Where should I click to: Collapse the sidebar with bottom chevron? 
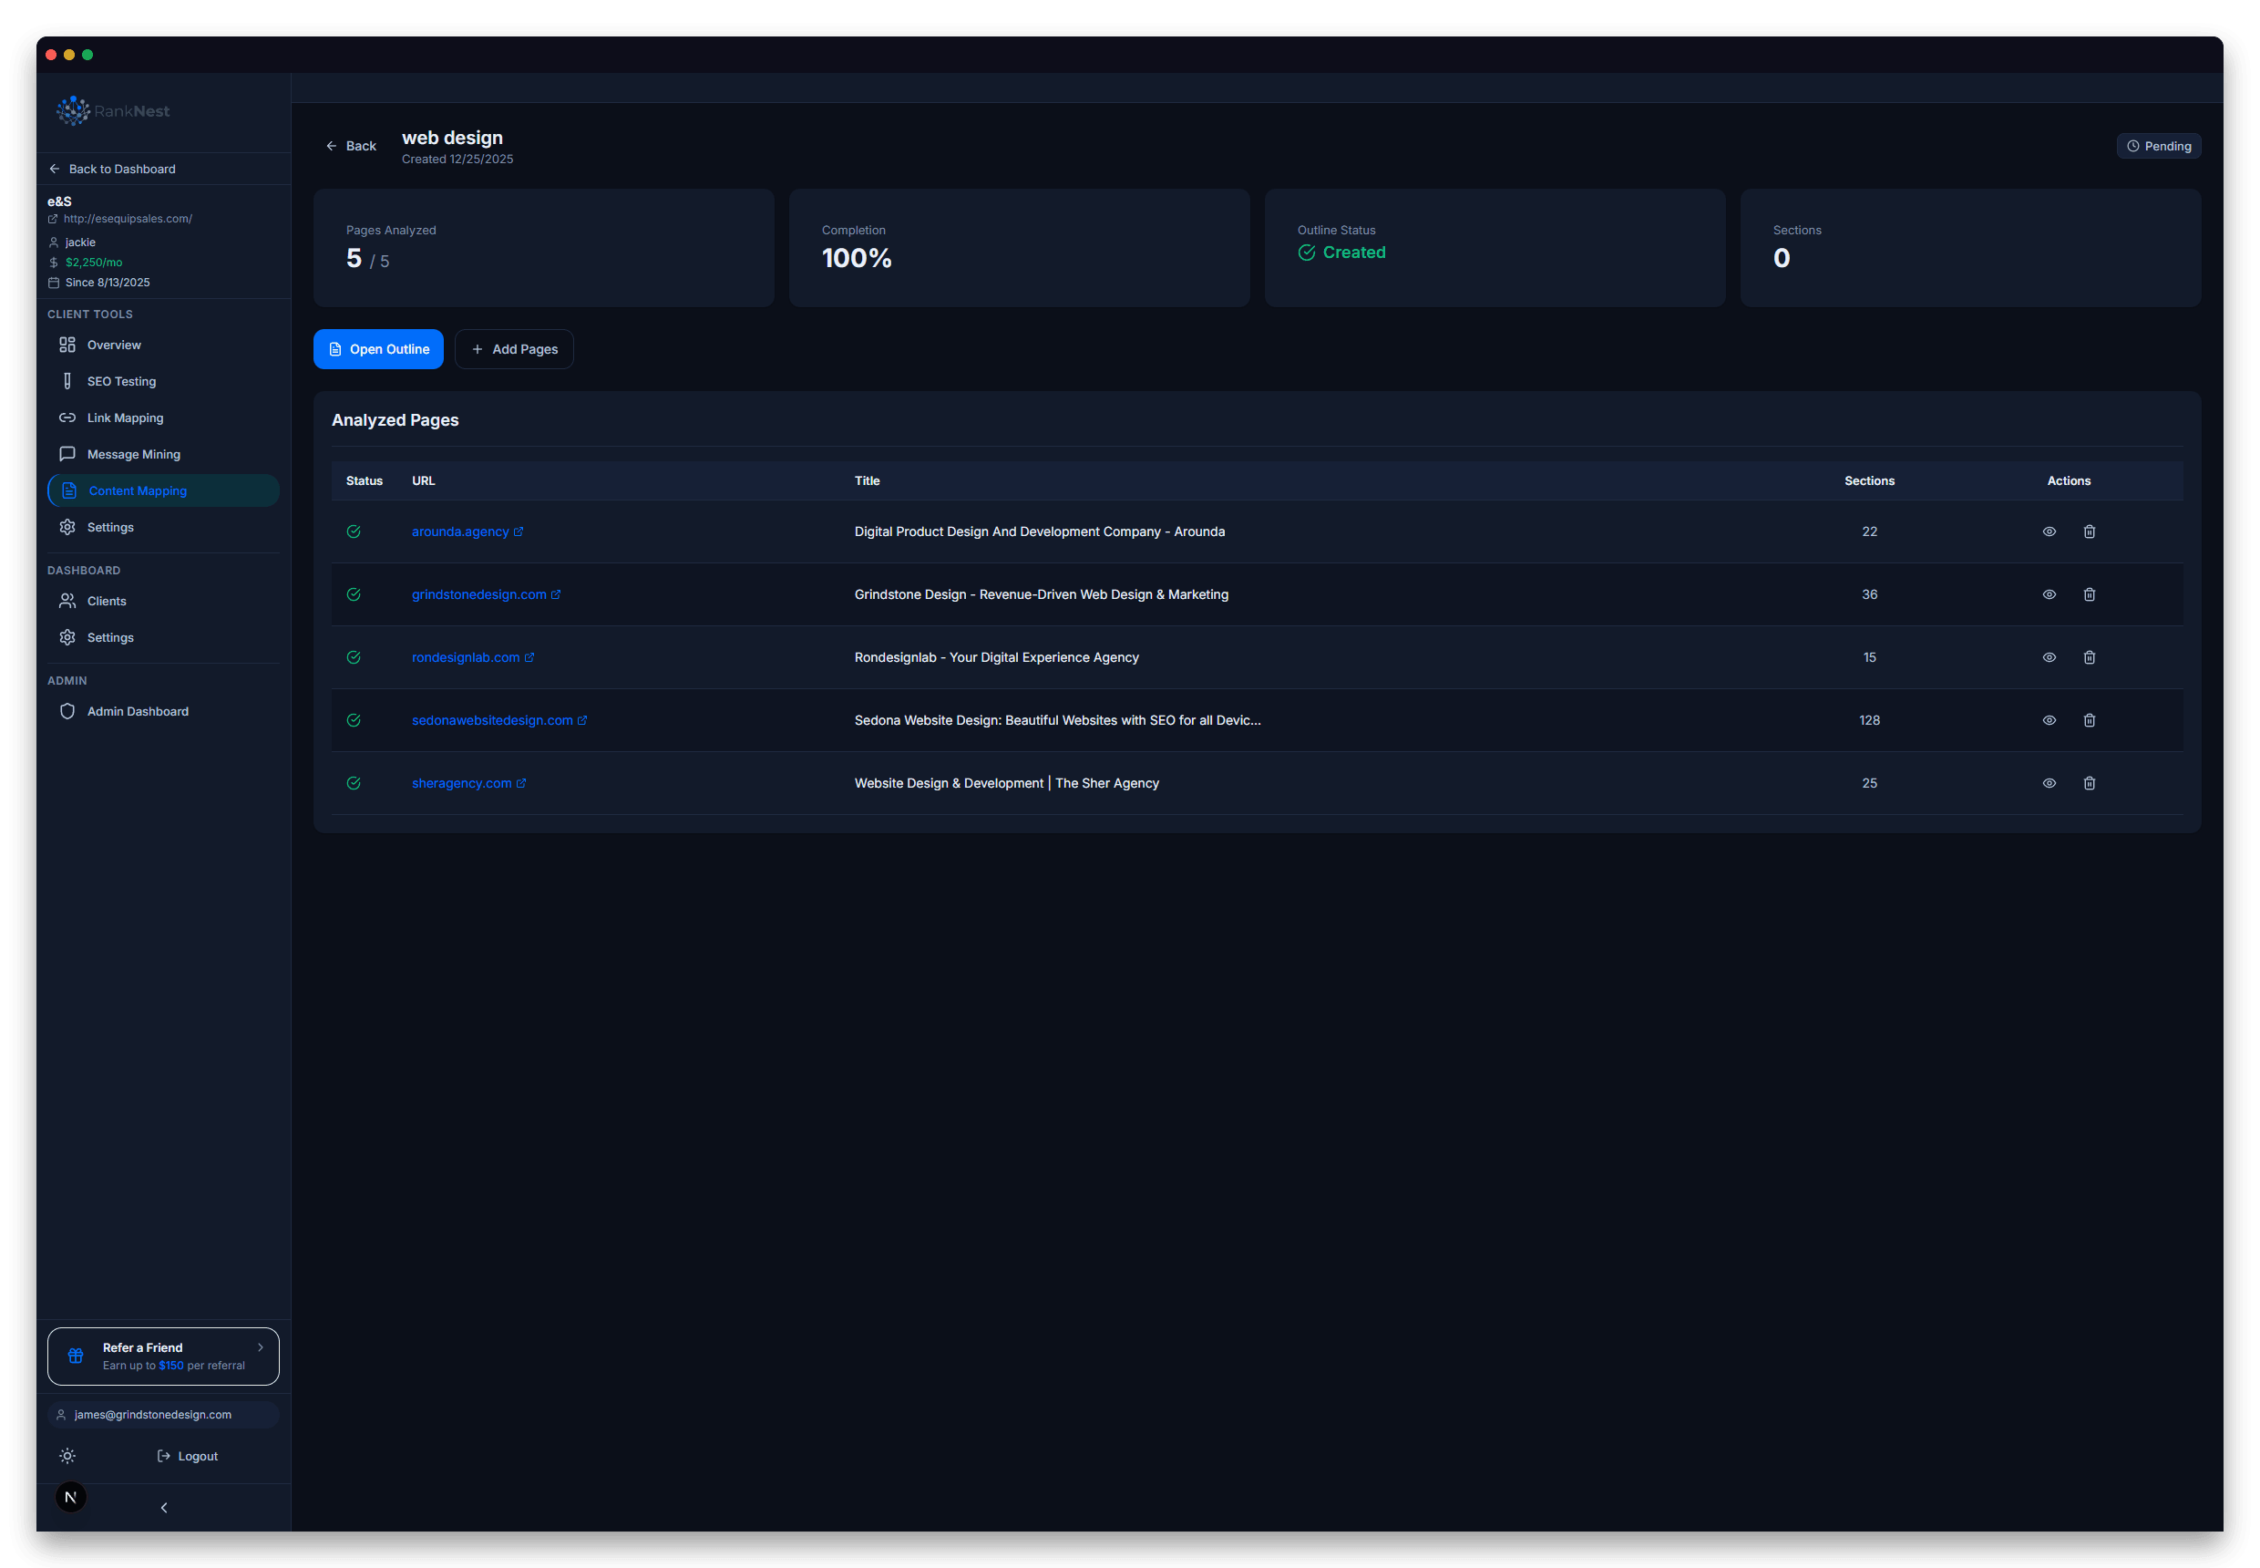[163, 1506]
